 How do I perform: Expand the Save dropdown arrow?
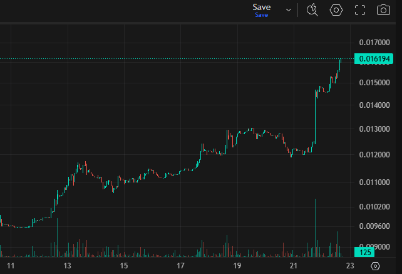[x=289, y=10]
